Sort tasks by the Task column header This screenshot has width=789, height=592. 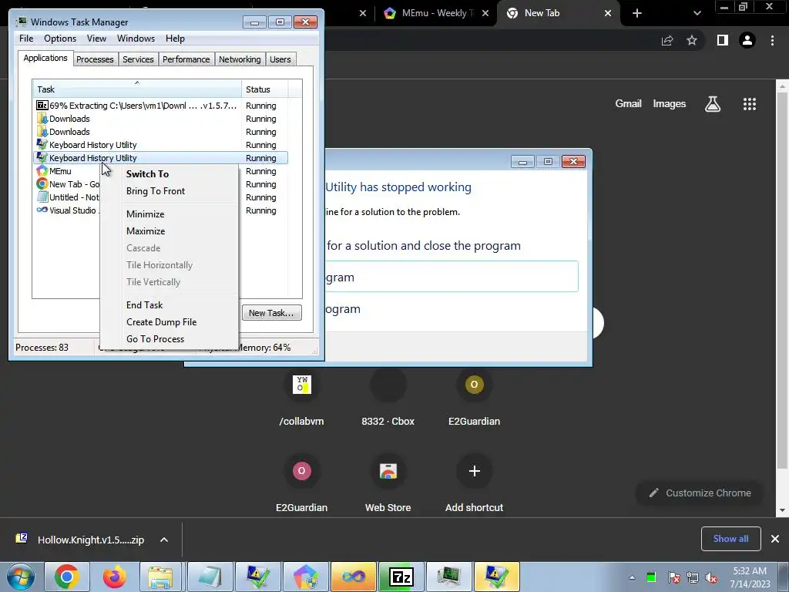pyautogui.click(x=137, y=89)
